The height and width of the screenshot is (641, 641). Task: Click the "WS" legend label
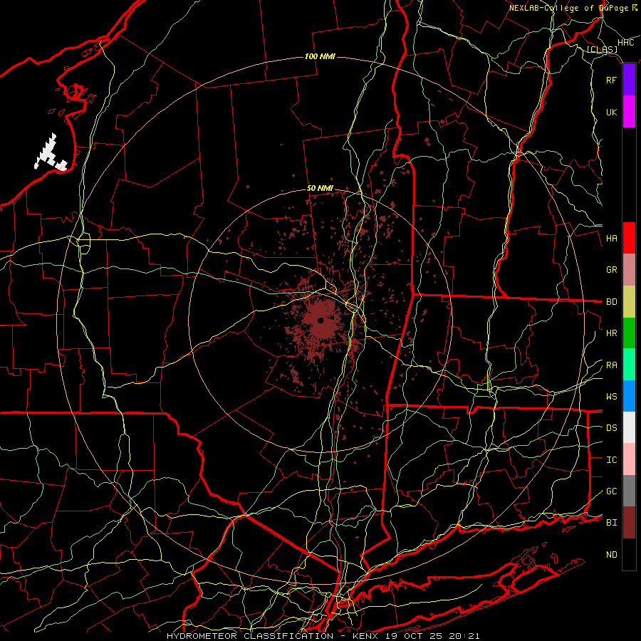(x=611, y=397)
